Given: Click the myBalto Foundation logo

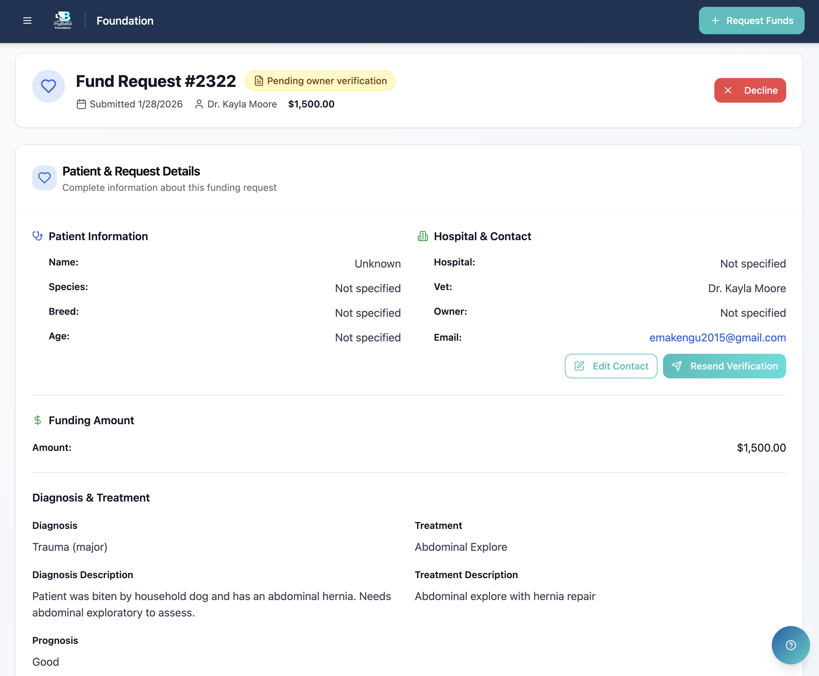Looking at the screenshot, I should click(x=63, y=20).
